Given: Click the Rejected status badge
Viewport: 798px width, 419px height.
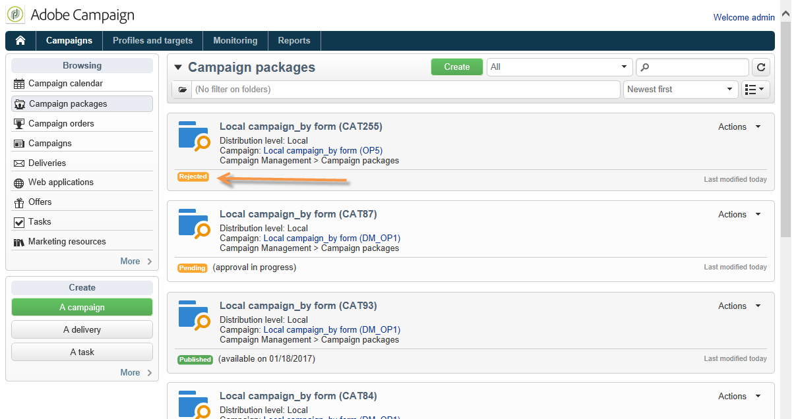Looking at the screenshot, I should coord(193,177).
